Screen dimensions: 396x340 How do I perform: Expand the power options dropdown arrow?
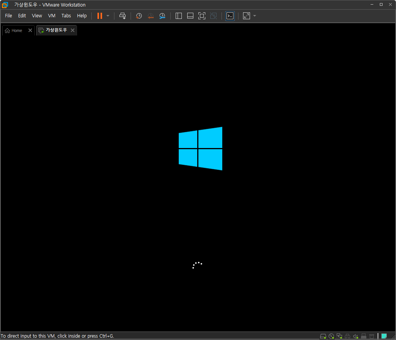coord(108,16)
